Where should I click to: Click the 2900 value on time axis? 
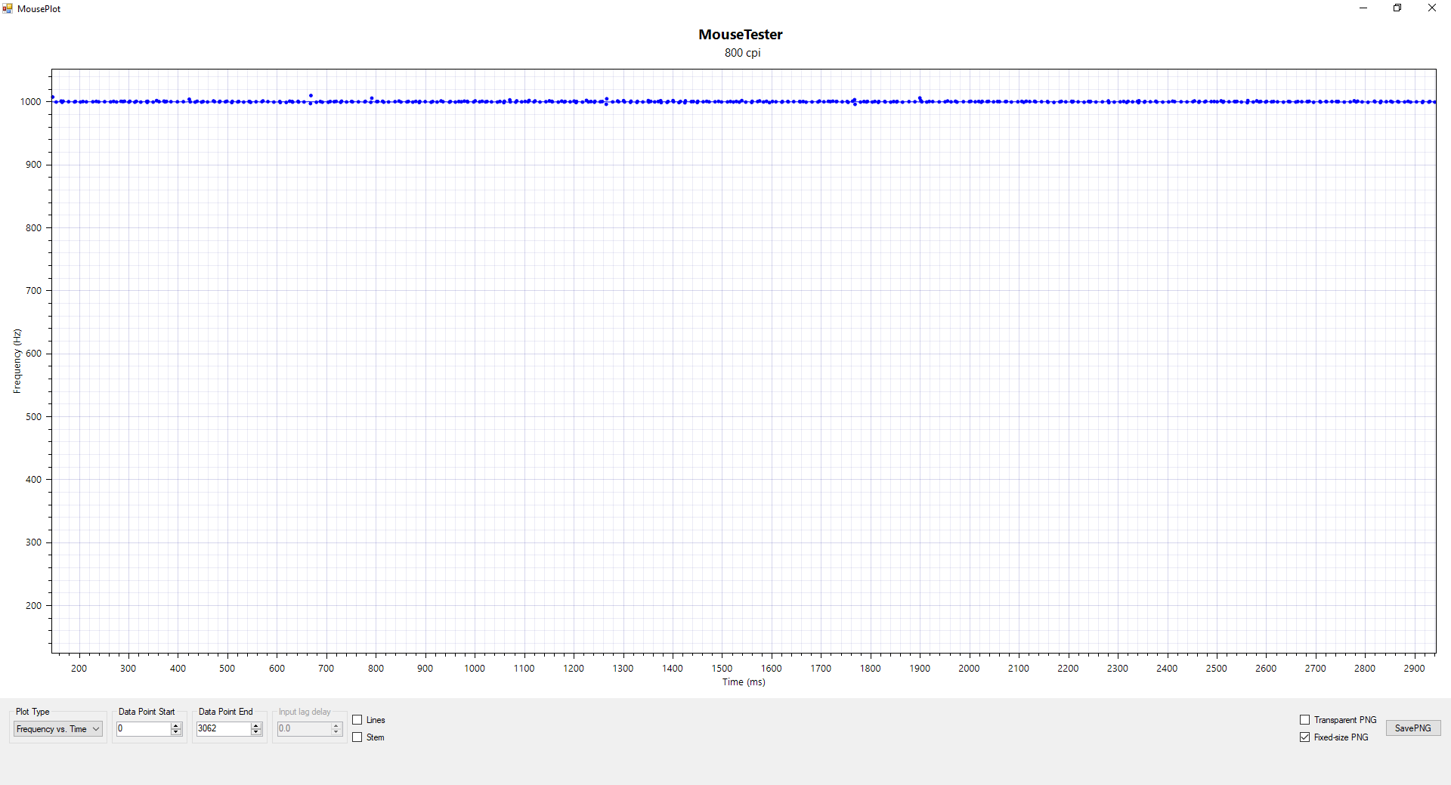(1414, 669)
